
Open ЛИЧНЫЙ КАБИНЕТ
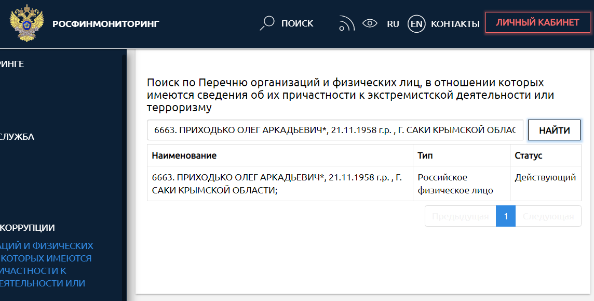(537, 23)
